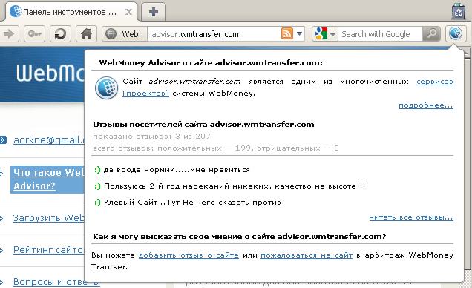Image resolution: width=472 pixels, height=288 pixels.
Task: Click the review text "да вроде нормик.....мне нравиться"
Action: pos(177,170)
